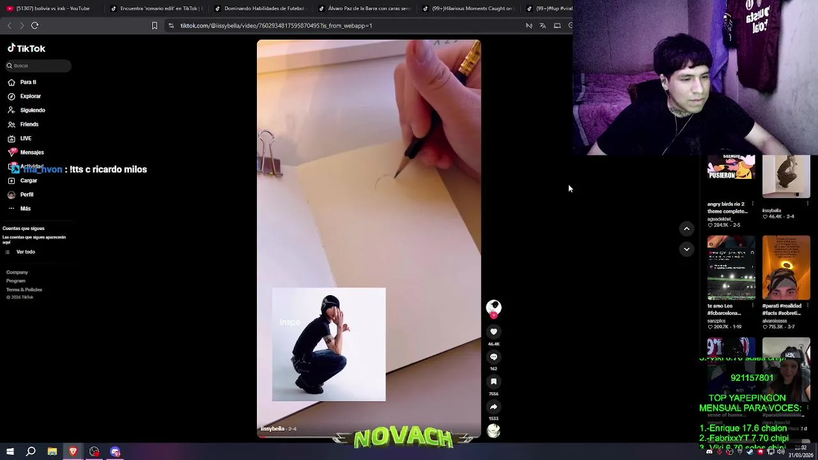Open sanzpics author name
Image resolution: width=818 pixels, height=460 pixels.
718,321
